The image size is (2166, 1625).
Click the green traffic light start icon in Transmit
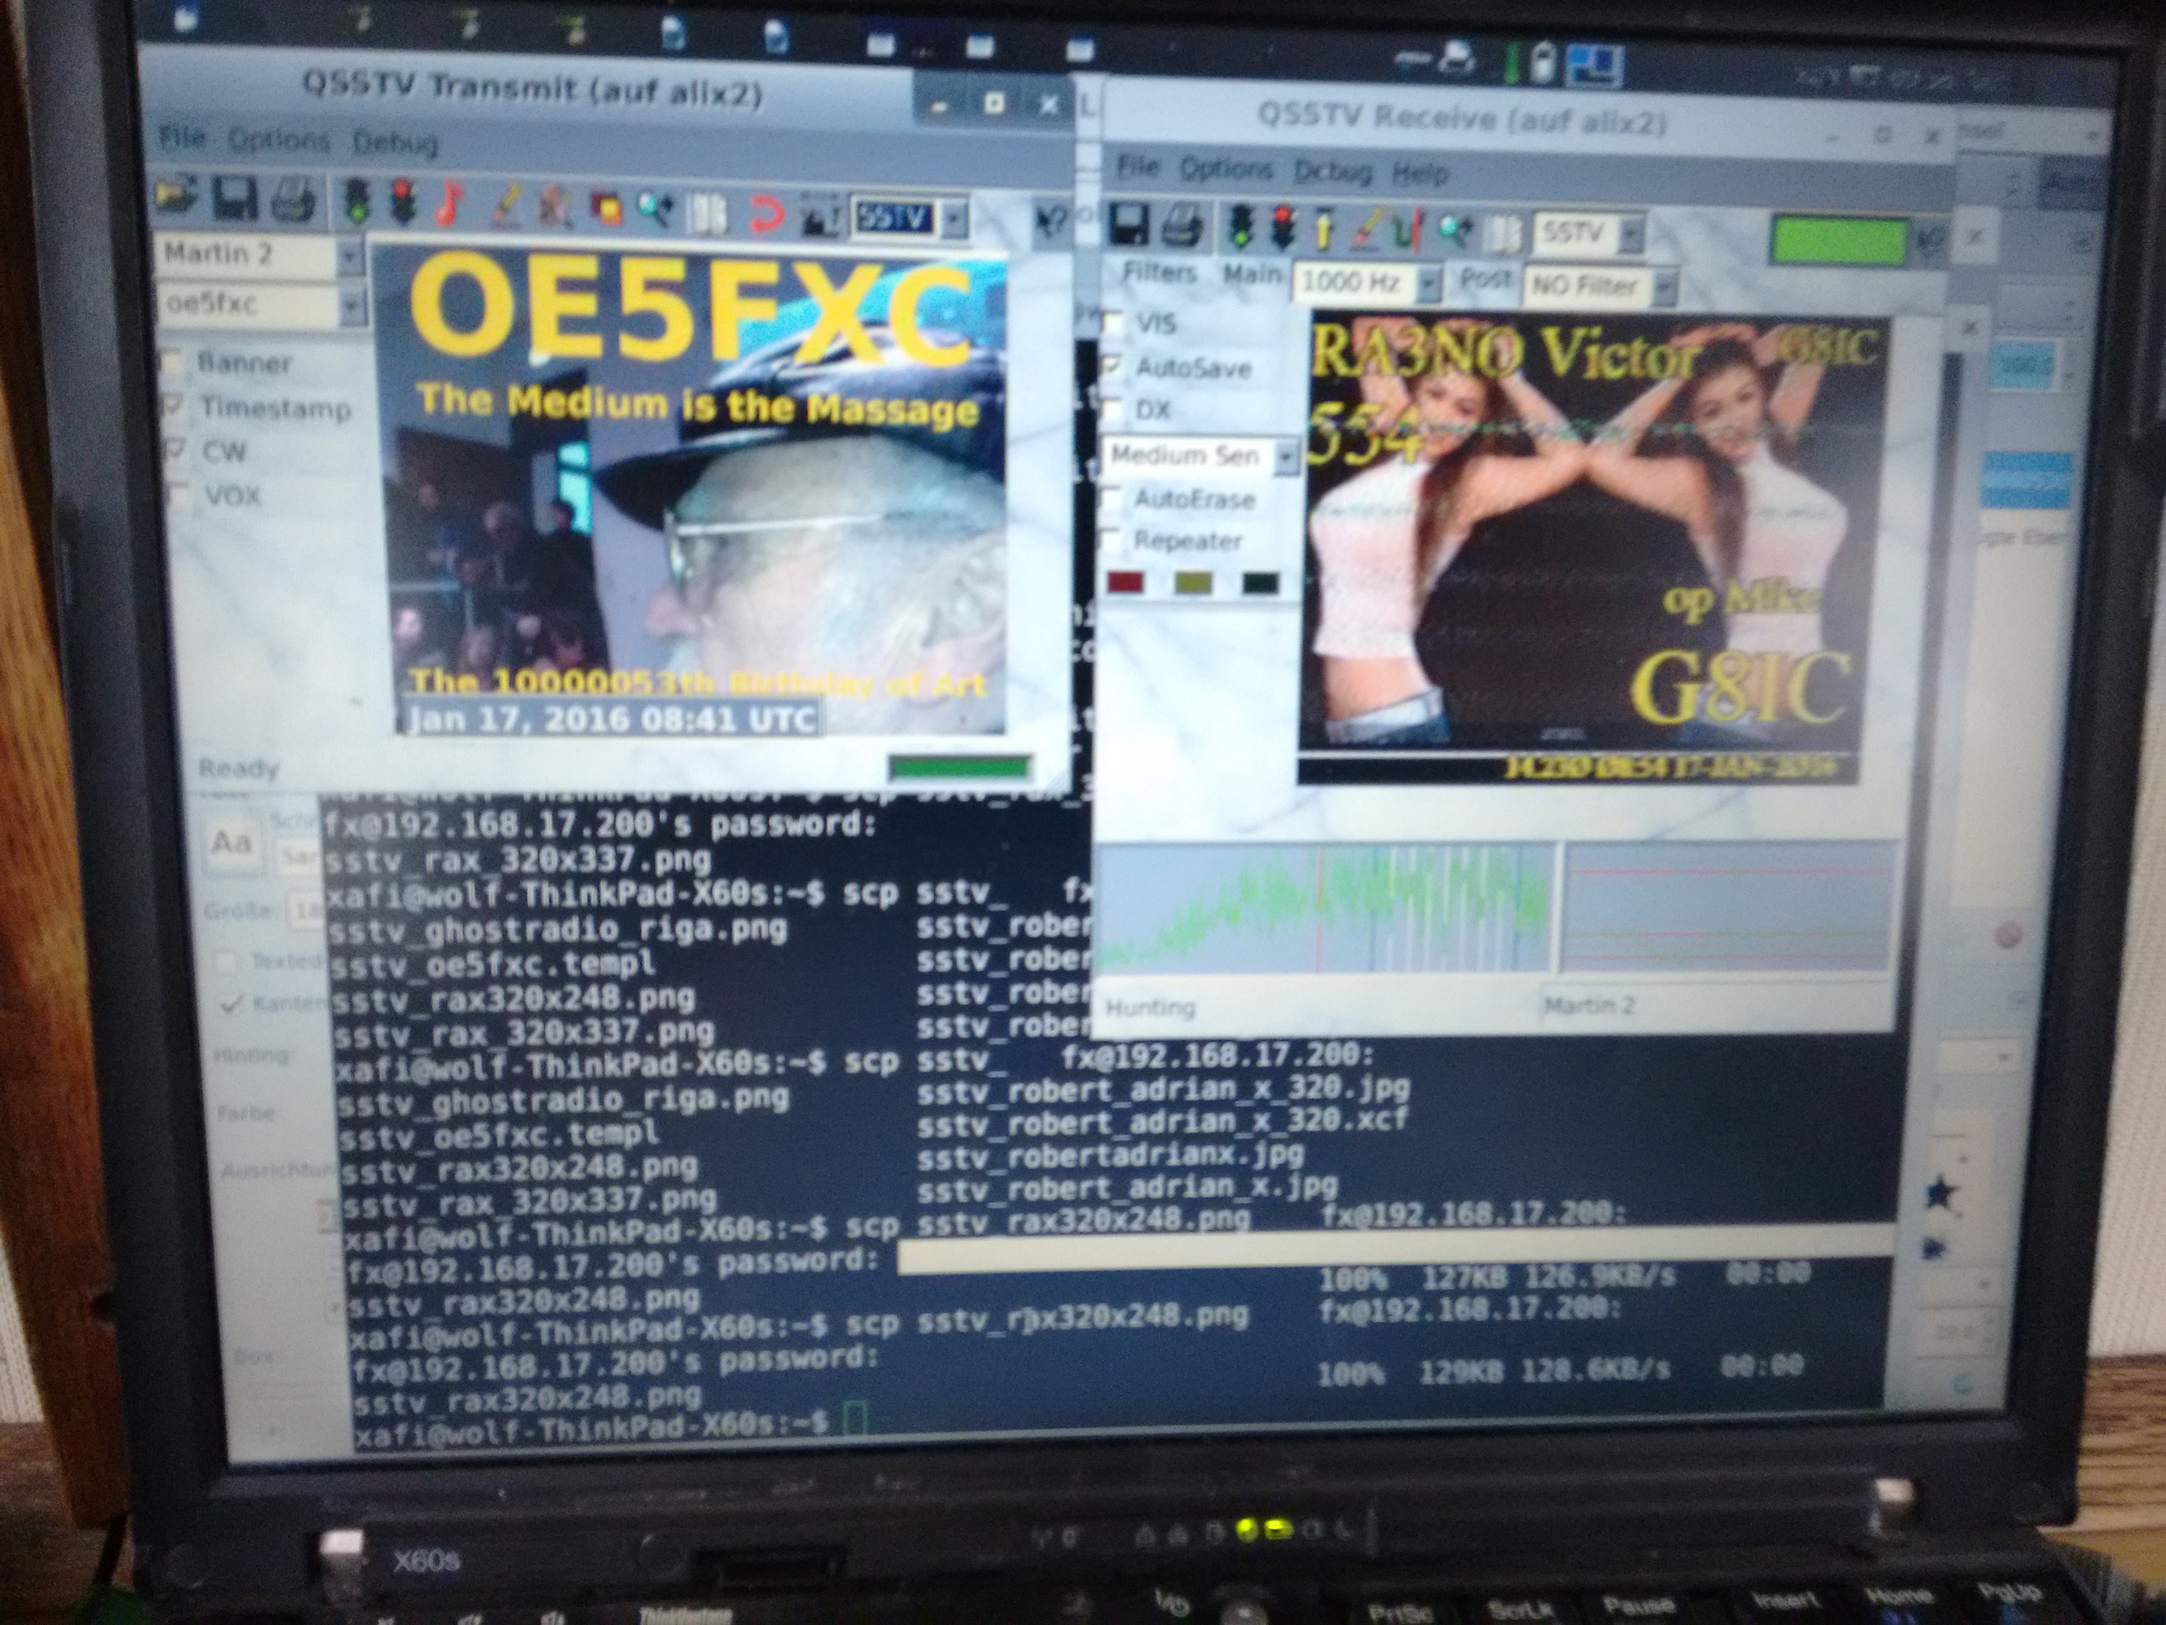coord(358,202)
